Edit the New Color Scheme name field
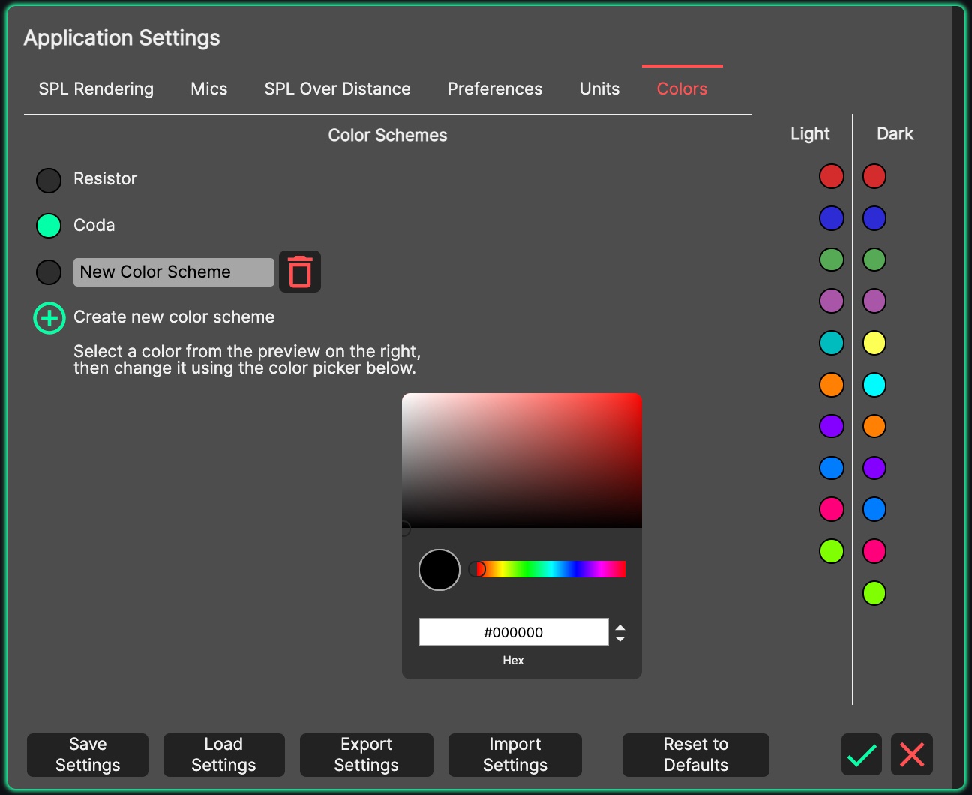972x795 pixels. click(x=174, y=272)
